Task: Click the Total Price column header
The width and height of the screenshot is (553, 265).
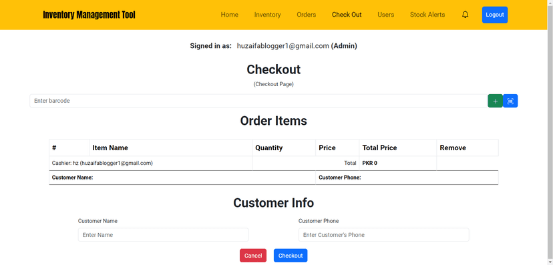Action: [379, 148]
